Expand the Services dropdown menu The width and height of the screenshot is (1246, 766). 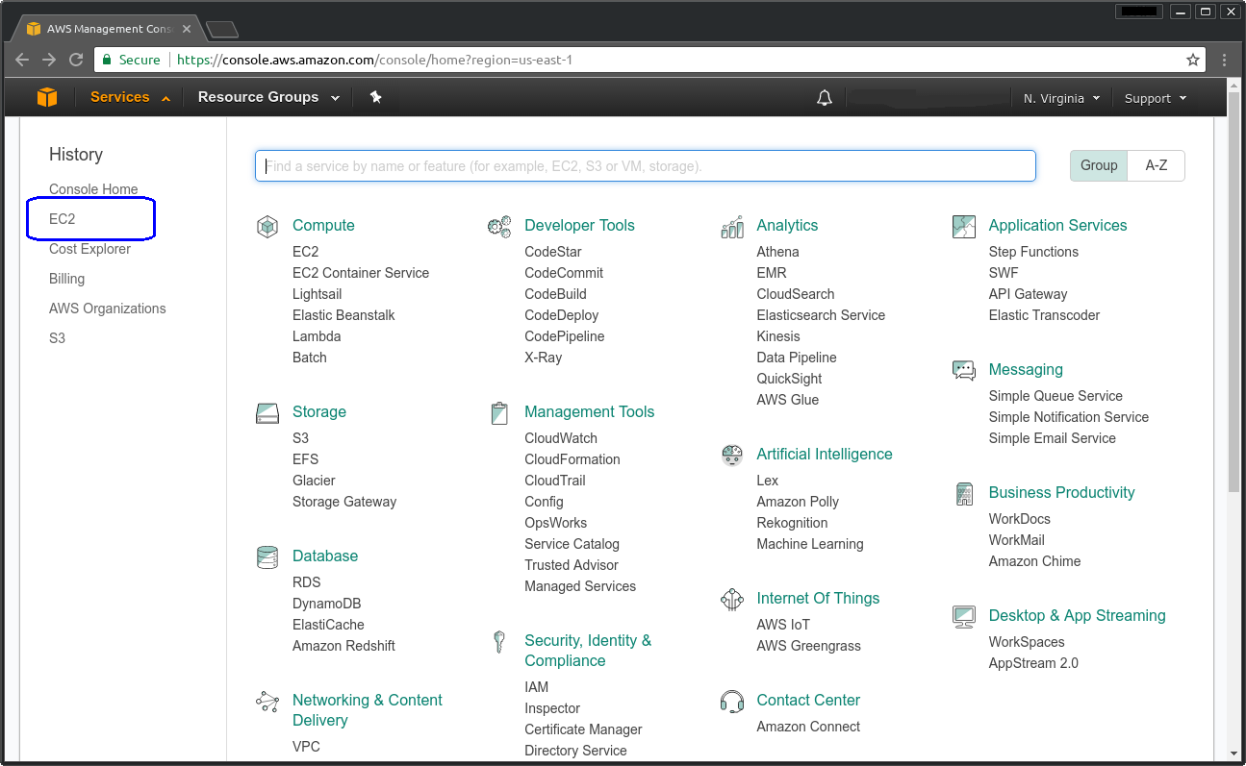click(x=130, y=97)
